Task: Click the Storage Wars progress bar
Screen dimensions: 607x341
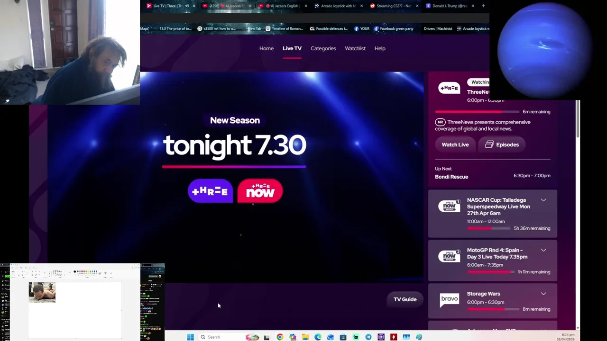Action: pyautogui.click(x=493, y=309)
